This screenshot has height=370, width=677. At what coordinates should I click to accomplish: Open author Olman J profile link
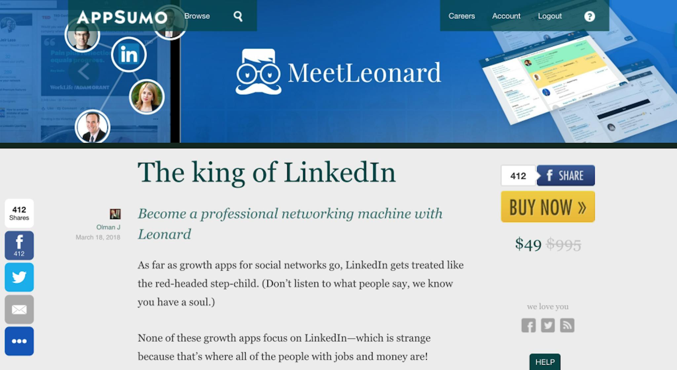(108, 227)
